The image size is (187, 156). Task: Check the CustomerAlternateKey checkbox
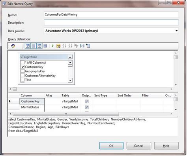click(23, 75)
